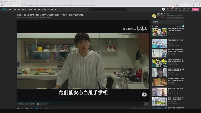Click the pink 投稿 upload button
The height and width of the screenshot is (113, 201).
(x=195, y=9)
